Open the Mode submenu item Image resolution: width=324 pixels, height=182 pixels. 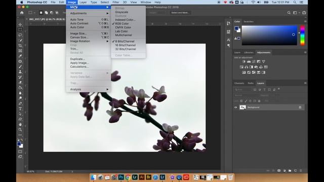click(89, 7)
